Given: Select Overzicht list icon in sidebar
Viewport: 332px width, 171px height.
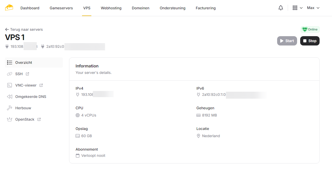Looking at the screenshot, I should click(x=10, y=63).
